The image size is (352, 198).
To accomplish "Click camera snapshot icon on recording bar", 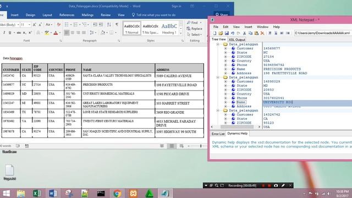I will 276,185.
